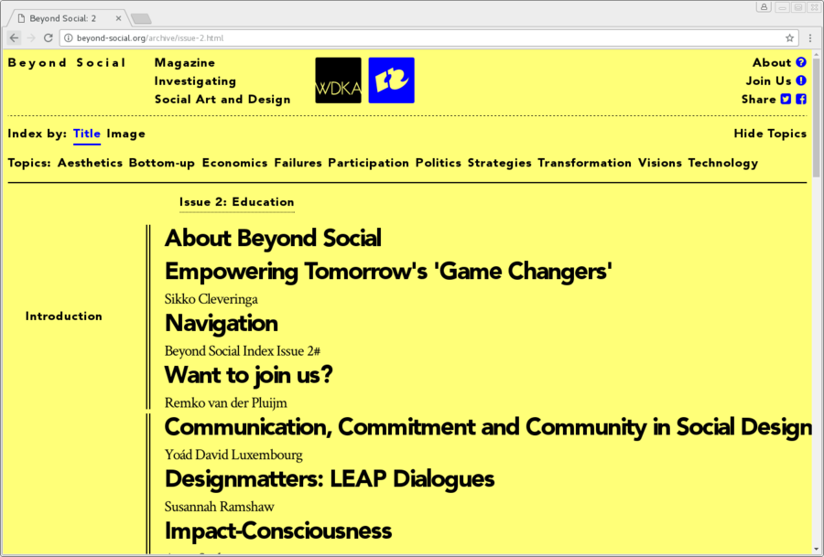The height and width of the screenshot is (557, 824).
Task: Click the Join Us exclamation icon
Action: pos(801,80)
